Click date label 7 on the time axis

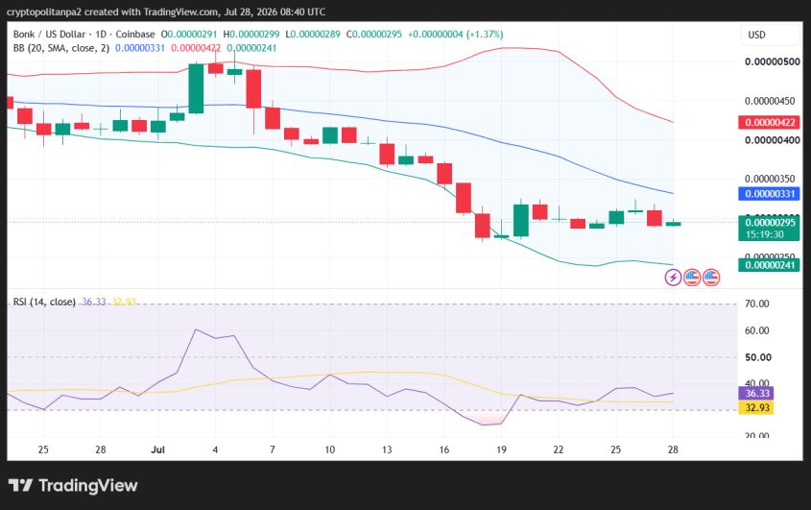(273, 449)
